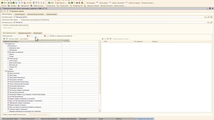
Task: Click the Значение column header
Action: pyautogui.click(x=182, y=41)
